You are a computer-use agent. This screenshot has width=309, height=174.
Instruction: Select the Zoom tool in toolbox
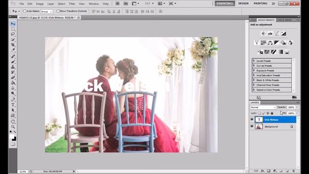click(x=13, y=127)
